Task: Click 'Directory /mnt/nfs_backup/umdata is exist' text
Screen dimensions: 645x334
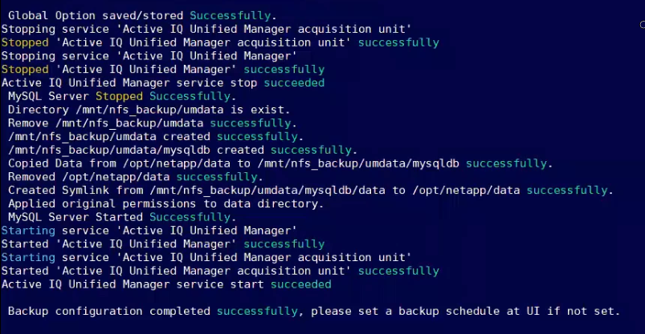Action: click(149, 109)
